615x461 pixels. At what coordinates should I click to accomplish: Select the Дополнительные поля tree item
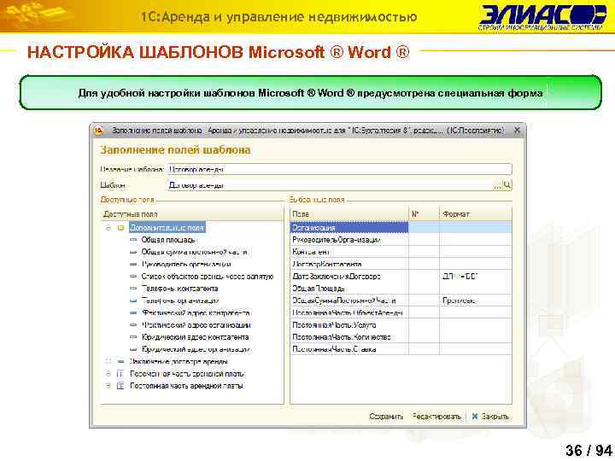tap(167, 228)
